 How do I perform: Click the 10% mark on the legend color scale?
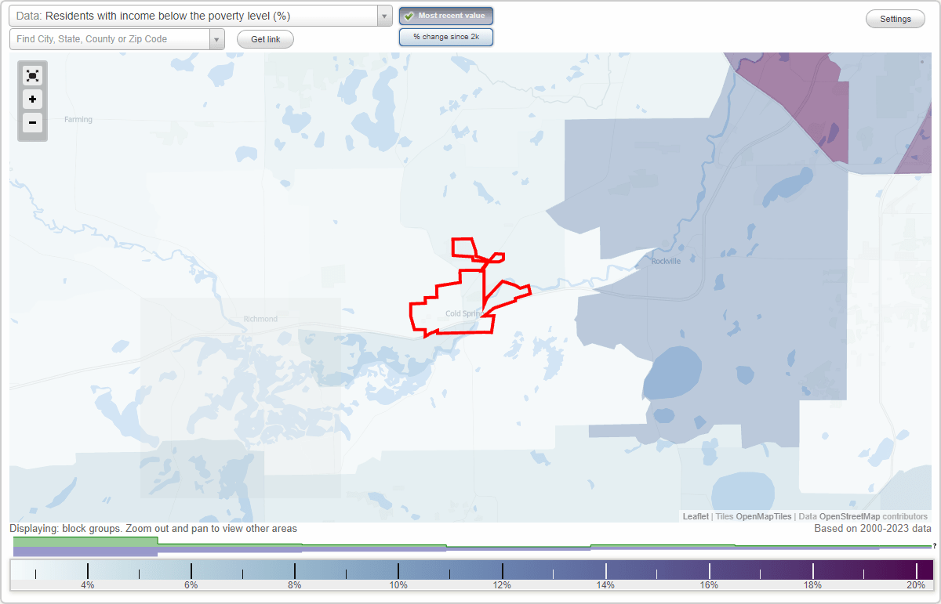coord(399,571)
